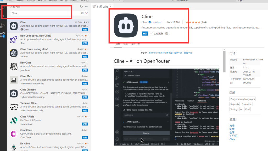
Task: Toggle the 自动更新 checkbox
Action: point(152,34)
